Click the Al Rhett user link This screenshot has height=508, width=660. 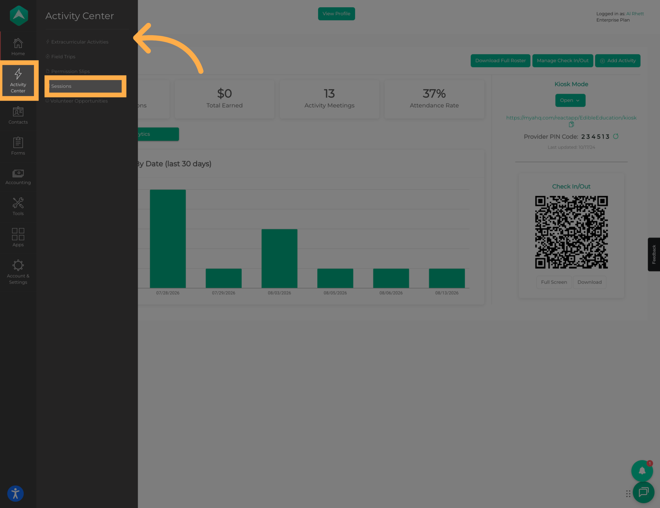(635, 14)
